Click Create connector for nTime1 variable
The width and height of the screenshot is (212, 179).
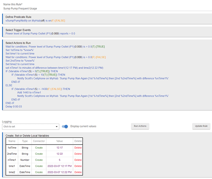[x=39, y=160]
